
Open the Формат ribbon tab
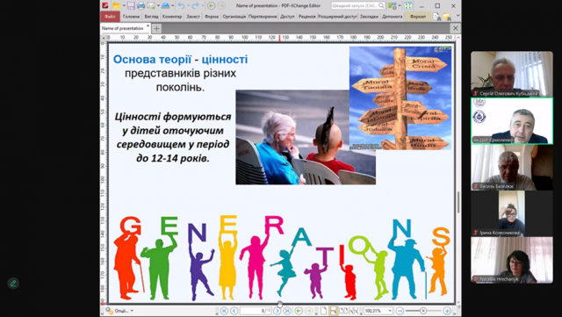coord(418,17)
